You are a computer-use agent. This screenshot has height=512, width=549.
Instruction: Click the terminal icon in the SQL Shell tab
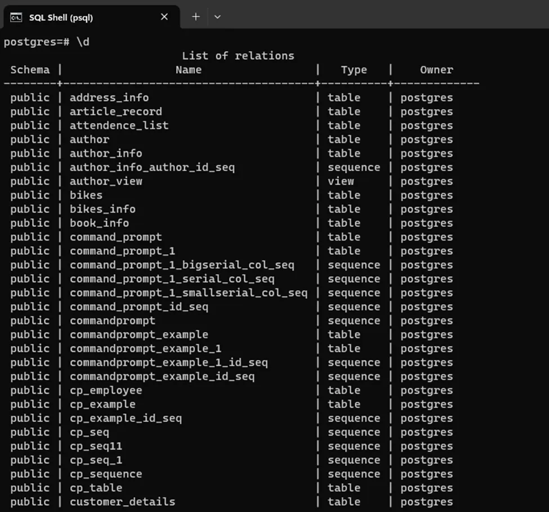[x=16, y=17]
